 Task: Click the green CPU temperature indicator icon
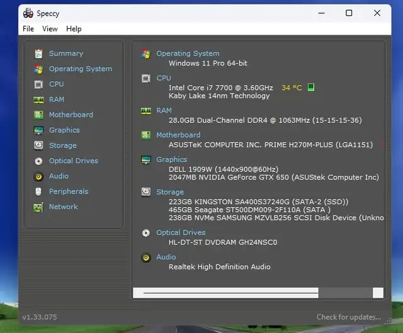pos(310,87)
